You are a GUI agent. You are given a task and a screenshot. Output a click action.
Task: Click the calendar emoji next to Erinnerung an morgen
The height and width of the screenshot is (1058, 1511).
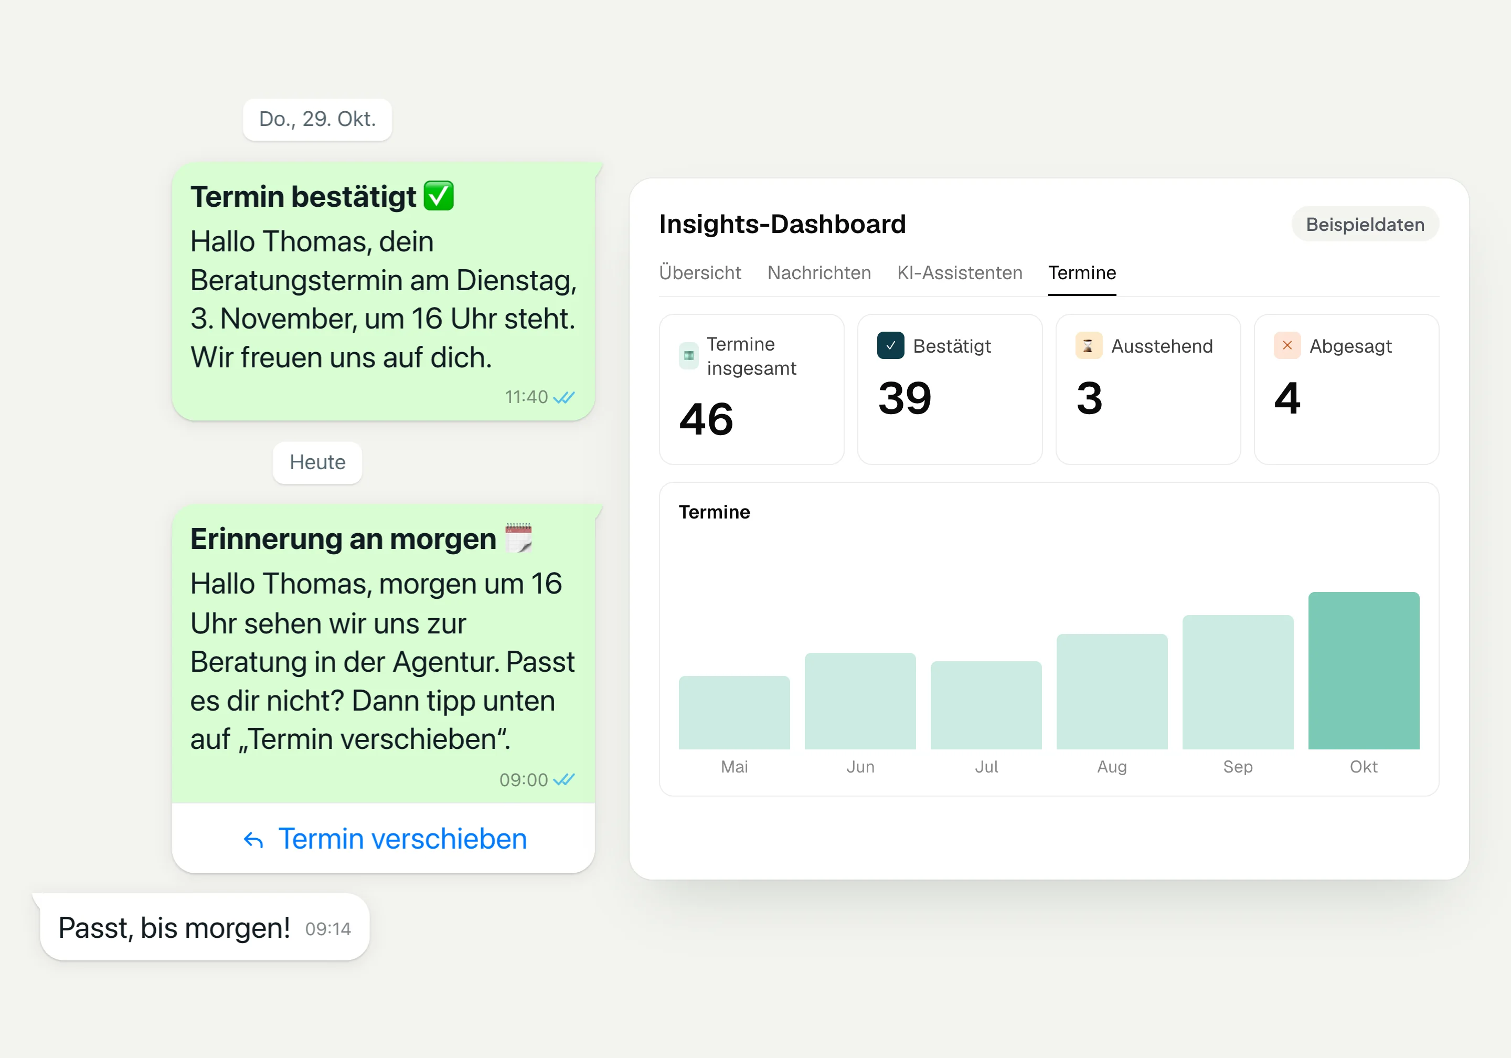click(518, 538)
